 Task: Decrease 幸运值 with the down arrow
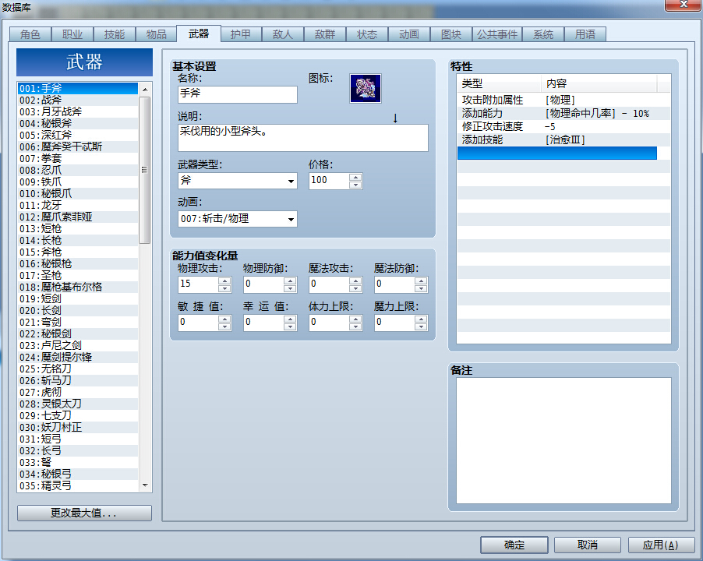[290, 326]
